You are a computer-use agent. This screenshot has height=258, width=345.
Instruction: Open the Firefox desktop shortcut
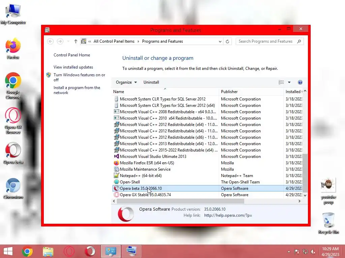pyautogui.click(x=13, y=48)
